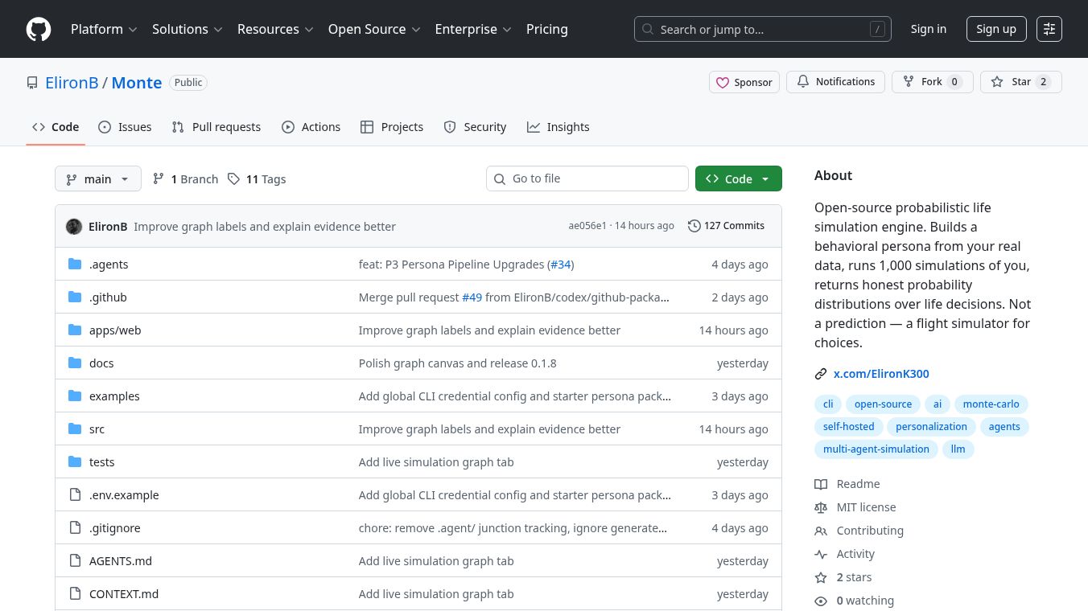This screenshot has height=611, width=1088.
Task: Go to the Insights tab
Action: [x=558, y=127]
